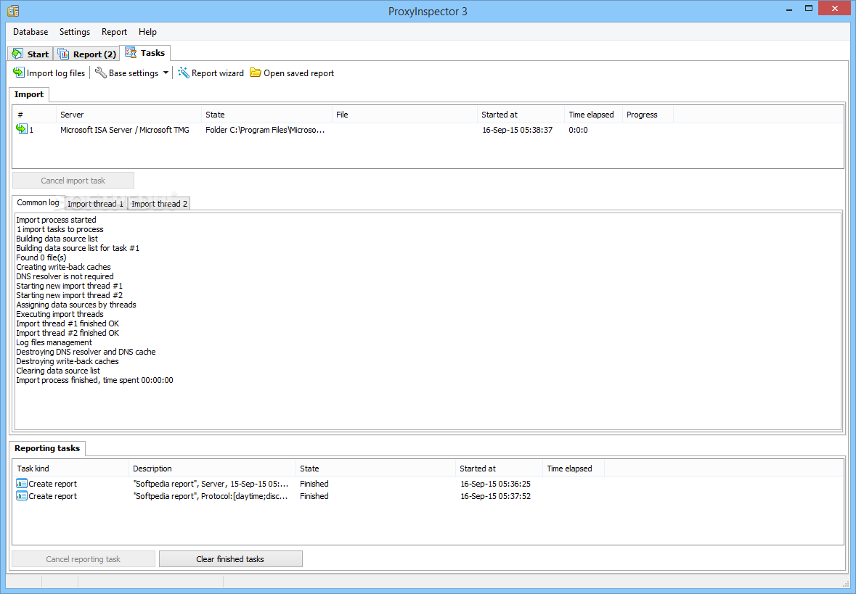This screenshot has height=594, width=856.
Task: Click the Start tab icon
Action: tap(17, 54)
